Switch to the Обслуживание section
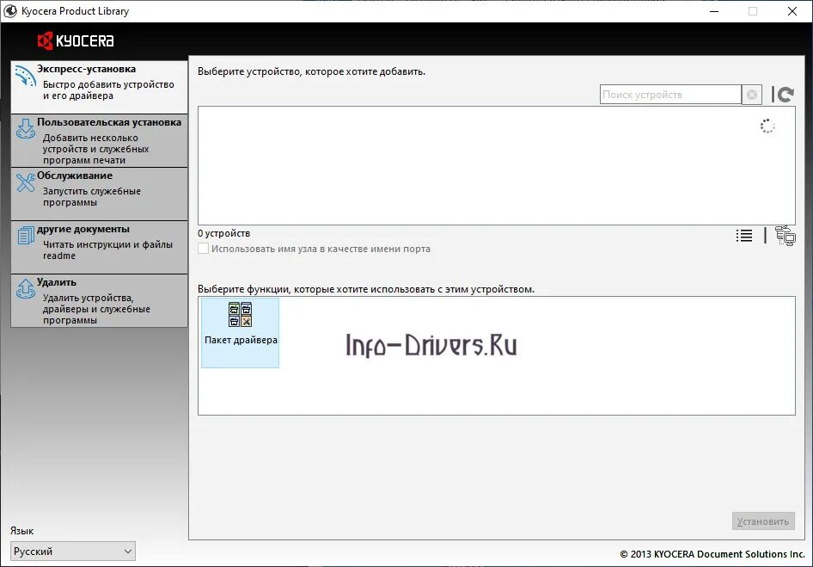 (x=99, y=194)
